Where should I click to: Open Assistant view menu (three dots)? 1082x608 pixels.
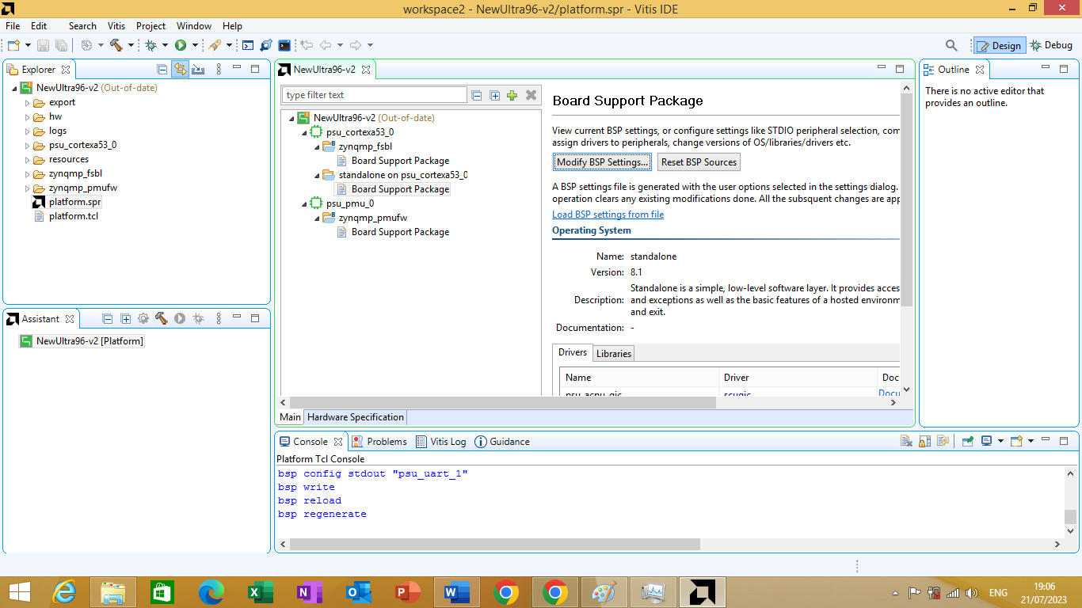pyautogui.click(x=219, y=319)
